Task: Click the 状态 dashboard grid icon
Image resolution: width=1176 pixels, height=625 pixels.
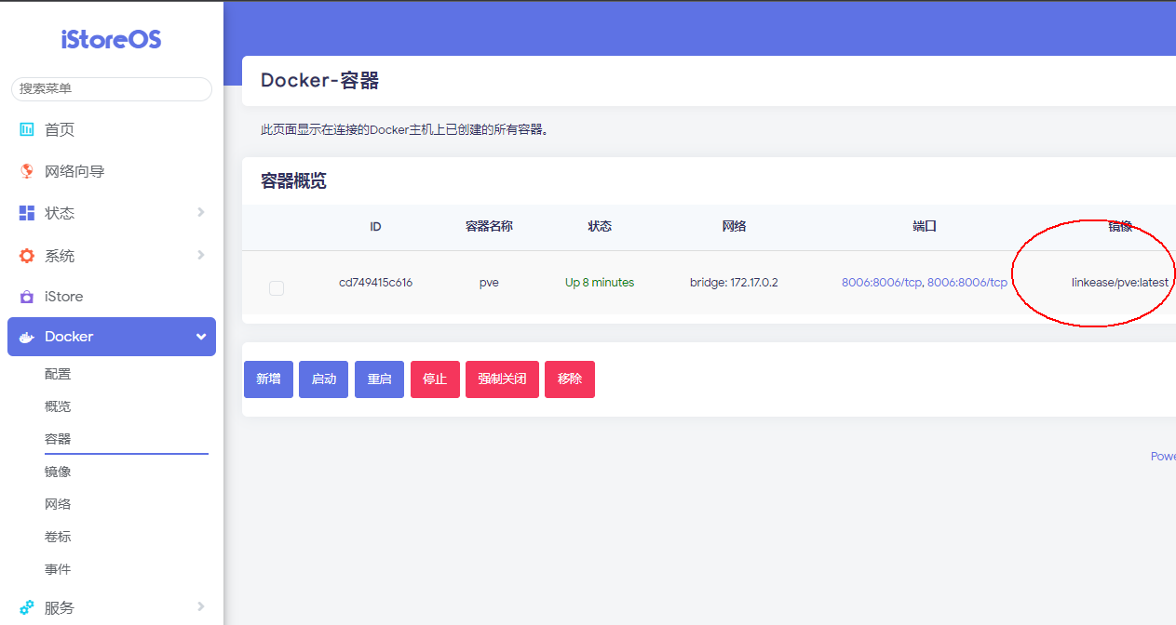Action: coord(27,213)
